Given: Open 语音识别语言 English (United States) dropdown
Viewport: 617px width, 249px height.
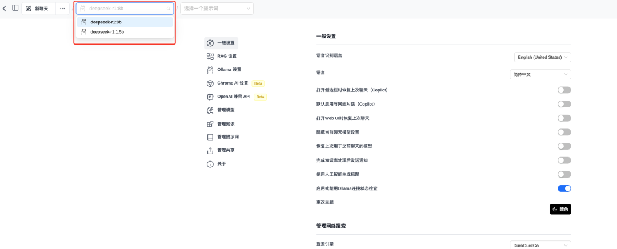Looking at the screenshot, I should [x=543, y=57].
